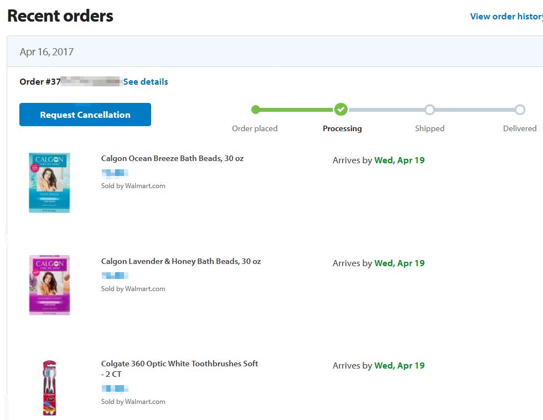Screen dimensions: 543x420
Task: Click the Recent orders heading
Action: pyautogui.click(x=60, y=16)
